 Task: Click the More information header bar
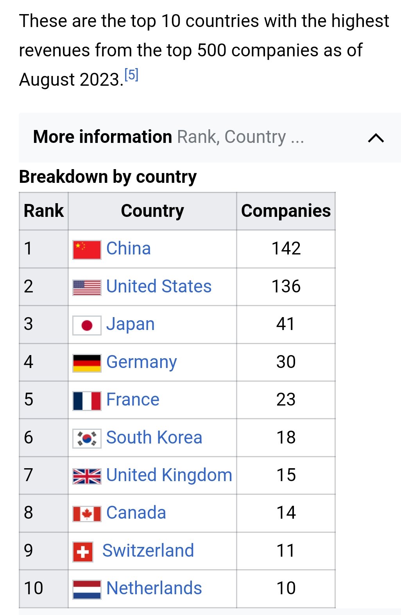click(x=210, y=137)
